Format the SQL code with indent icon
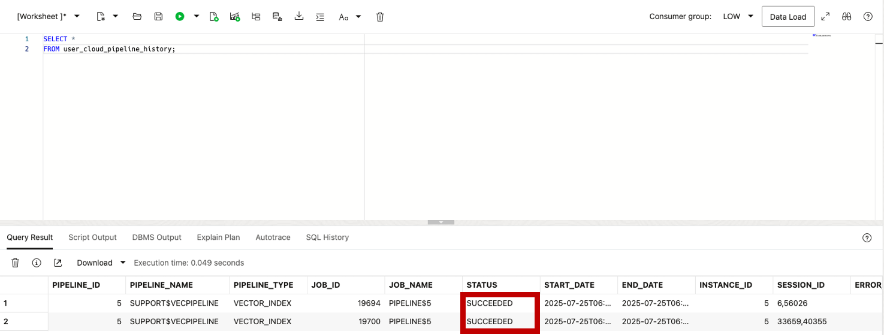Viewport: 884px width, 335px height. coord(320,17)
